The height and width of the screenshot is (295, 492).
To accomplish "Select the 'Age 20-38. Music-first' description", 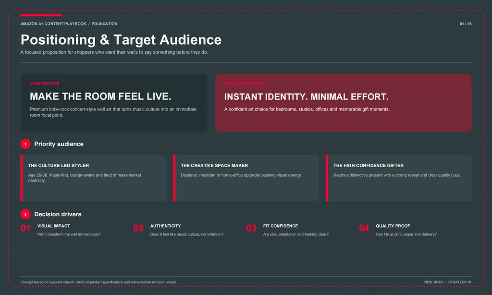I will click(85, 178).
